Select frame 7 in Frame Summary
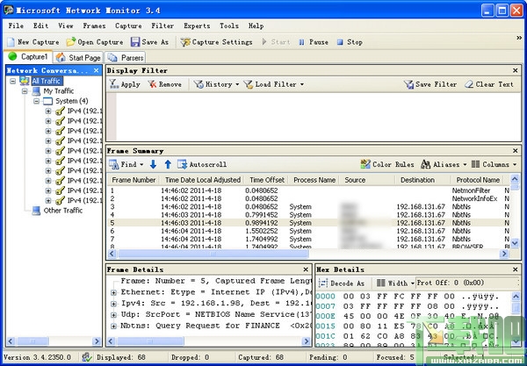Screen dimensions: 527x366 tap(308, 239)
